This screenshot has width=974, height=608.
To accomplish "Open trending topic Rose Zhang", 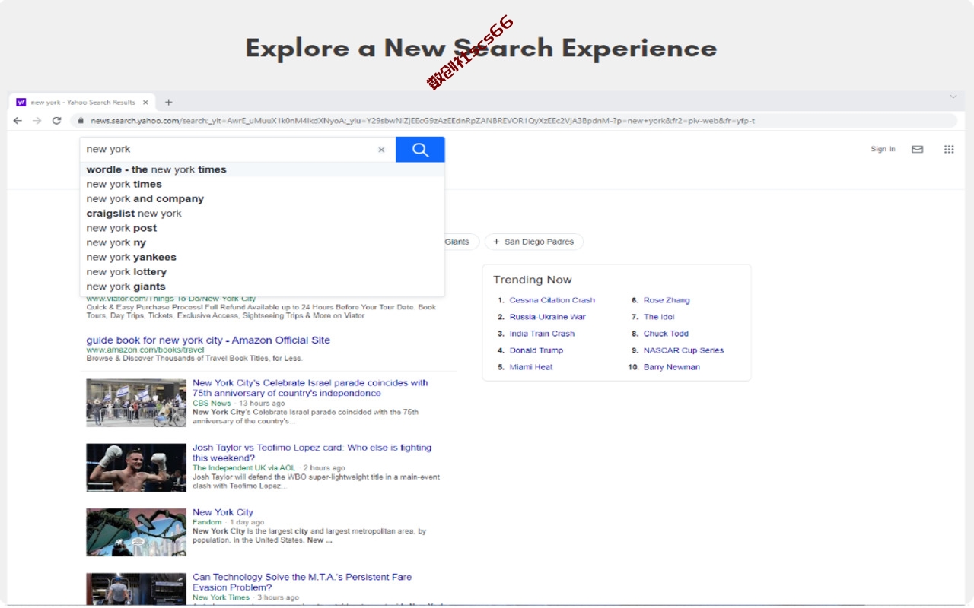I will (x=667, y=300).
